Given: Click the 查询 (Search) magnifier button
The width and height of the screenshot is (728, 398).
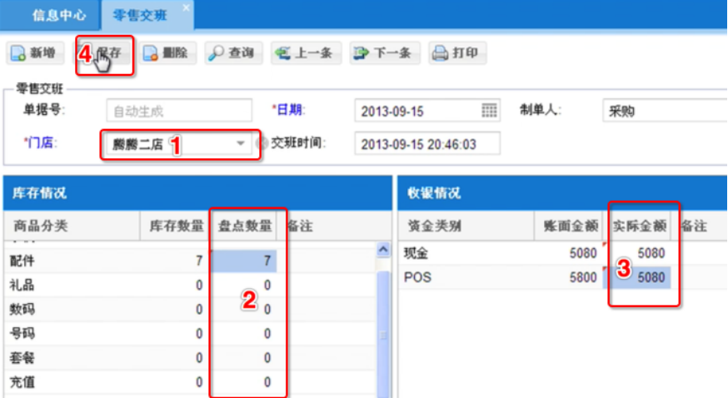Looking at the screenshot, I should (x=231, y=53).
